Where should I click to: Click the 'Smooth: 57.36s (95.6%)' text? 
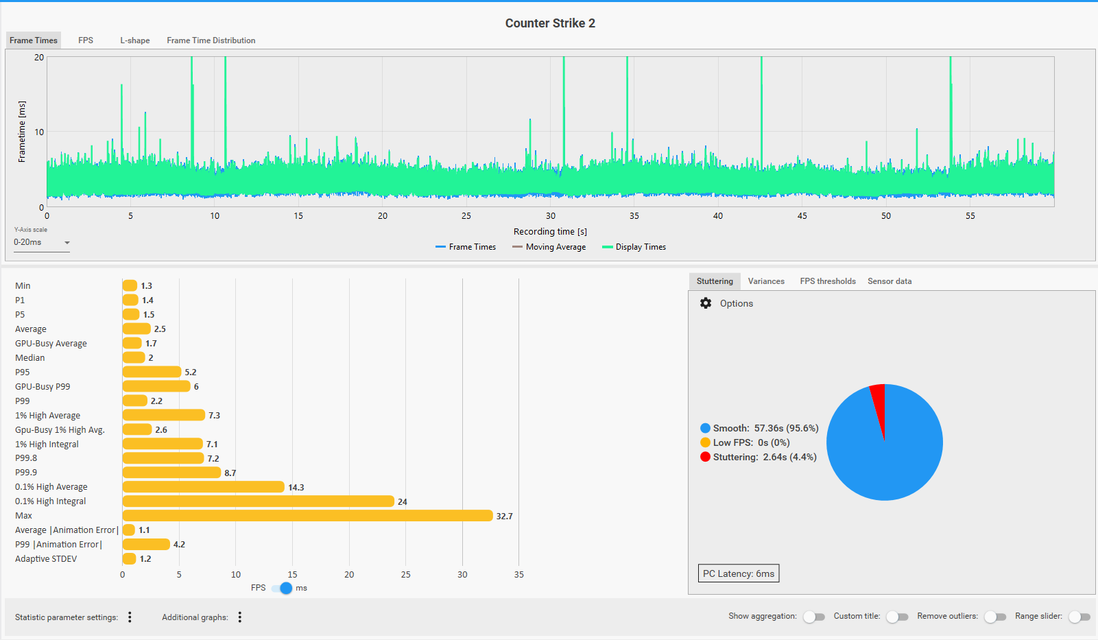coord(765,428)
